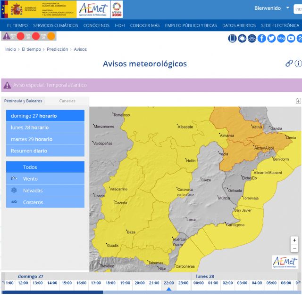Select martes 29 horario

click(45, 139)
